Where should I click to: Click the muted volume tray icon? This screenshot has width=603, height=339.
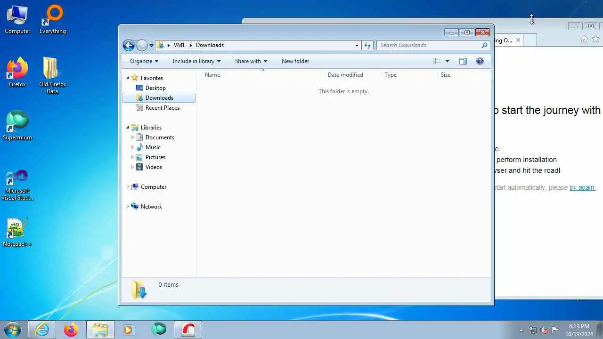tap(544, 330)
